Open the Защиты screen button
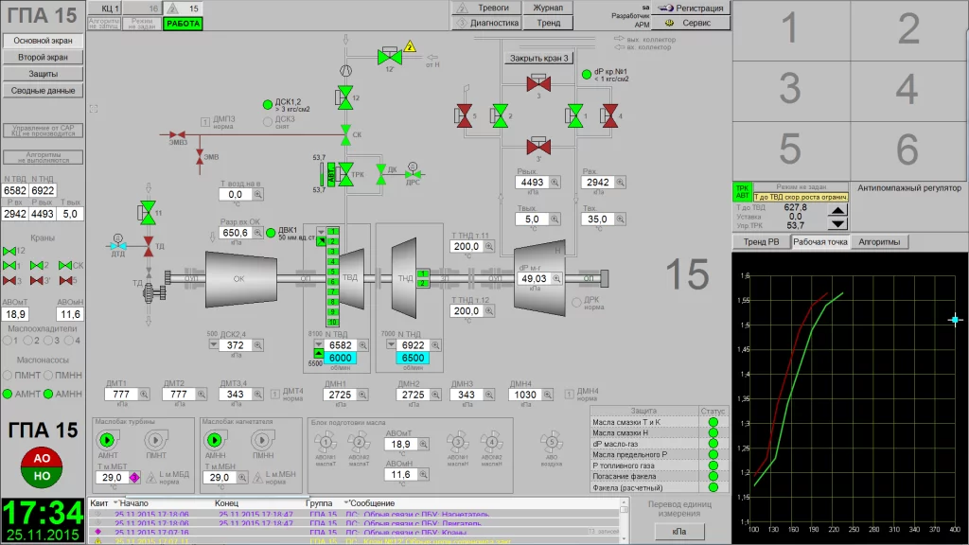This screenshot has width=969, height=545. coord(43,74)
